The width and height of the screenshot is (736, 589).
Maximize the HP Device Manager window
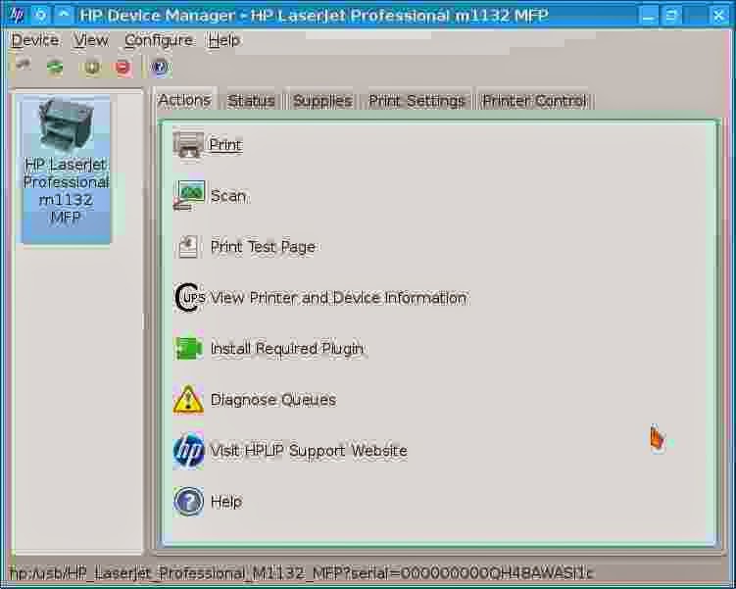671,16
